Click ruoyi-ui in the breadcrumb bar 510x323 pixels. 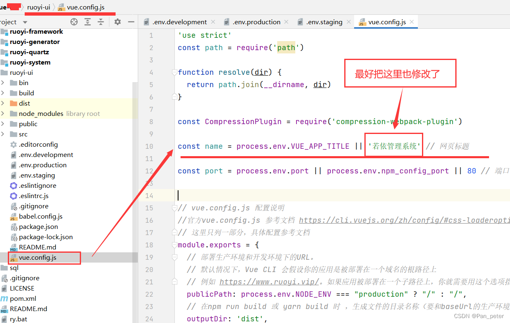coord(39,7)
